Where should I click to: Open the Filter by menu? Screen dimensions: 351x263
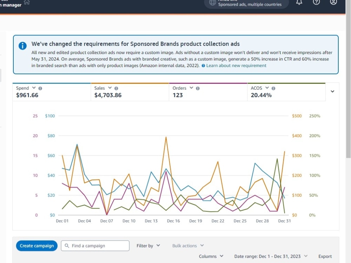tap(148, 245)
